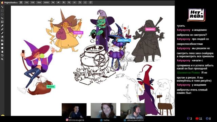Screen dimensions: 217x122
Task: Undo the last action
Action: 53,2
